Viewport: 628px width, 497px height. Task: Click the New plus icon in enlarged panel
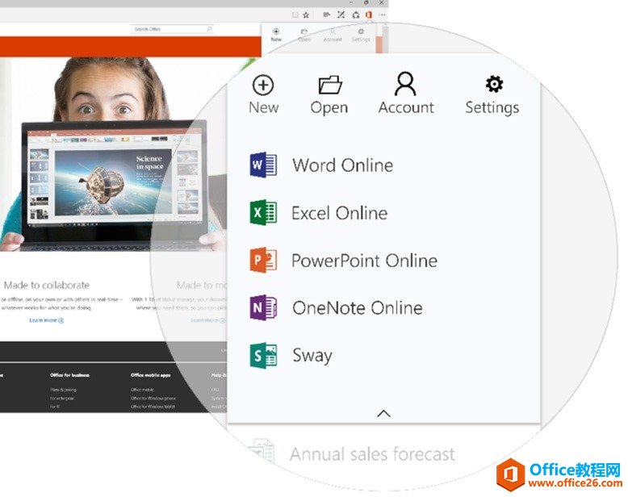click(x=263, y=85)
